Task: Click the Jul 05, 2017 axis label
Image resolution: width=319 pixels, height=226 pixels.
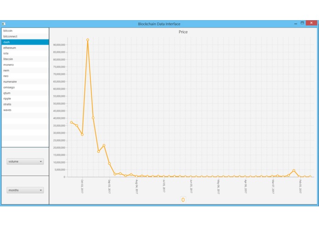Action: coord(164,186)
